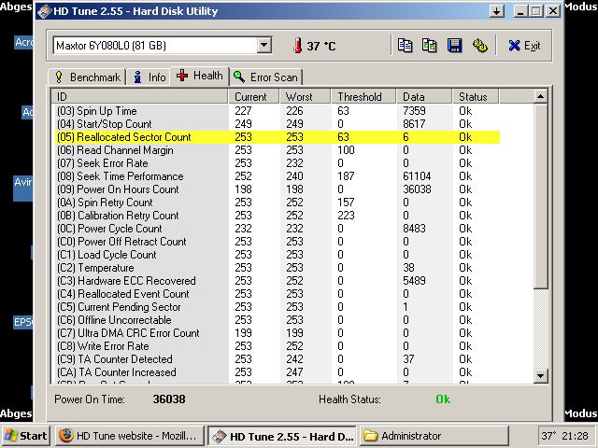Switch to the Info tab
Screen dimensions: 598x448
coord(149,77)
